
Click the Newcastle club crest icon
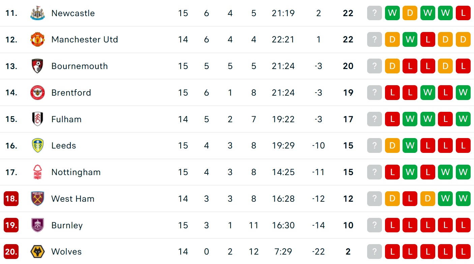point(37,13)
